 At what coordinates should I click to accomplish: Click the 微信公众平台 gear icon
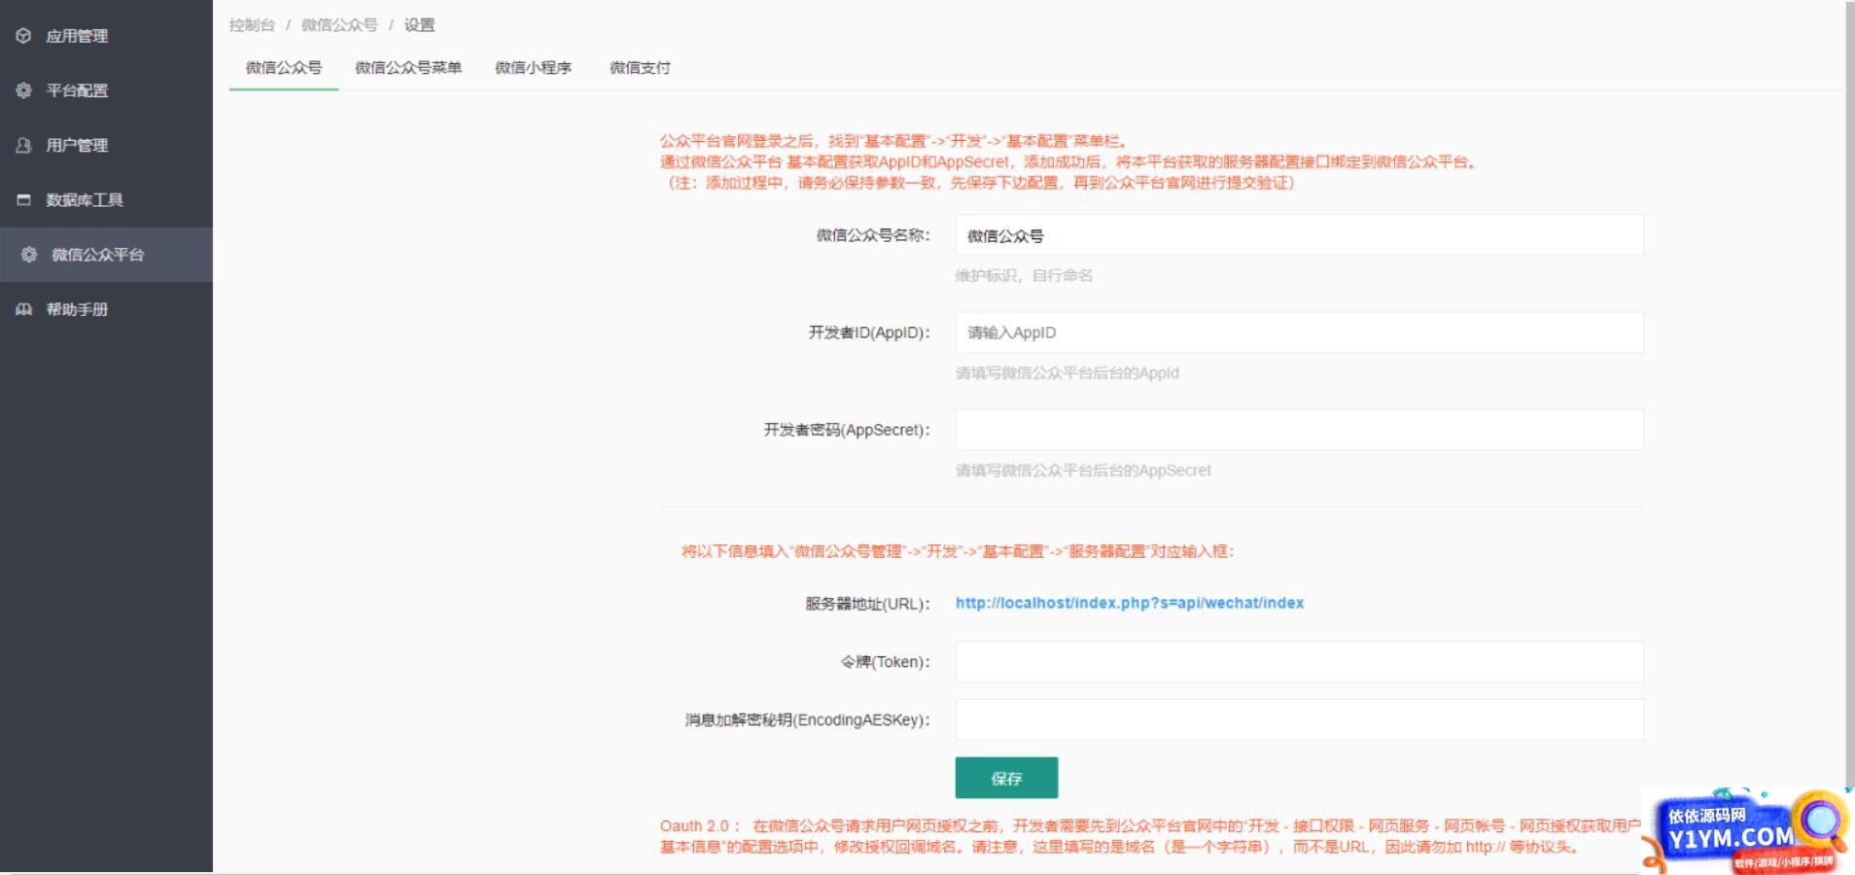click(x=29, y=255)
